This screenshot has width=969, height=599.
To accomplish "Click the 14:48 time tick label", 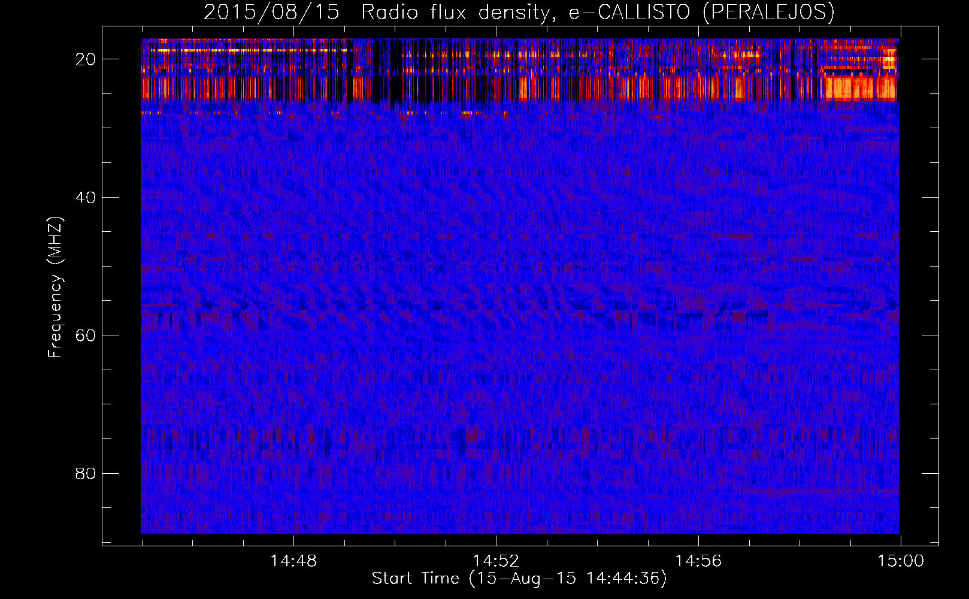I will point(293,561).
